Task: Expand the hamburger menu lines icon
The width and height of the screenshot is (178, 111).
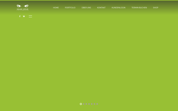Action: coord(30,16)
